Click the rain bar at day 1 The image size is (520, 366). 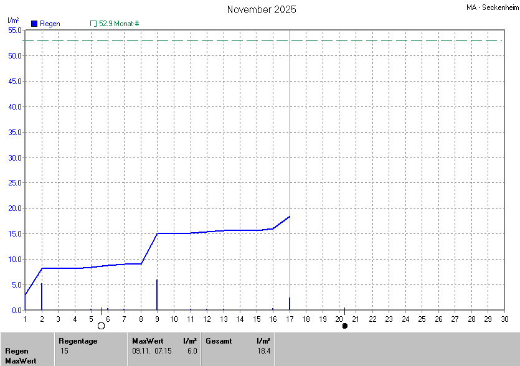click(x=26, y=302)
